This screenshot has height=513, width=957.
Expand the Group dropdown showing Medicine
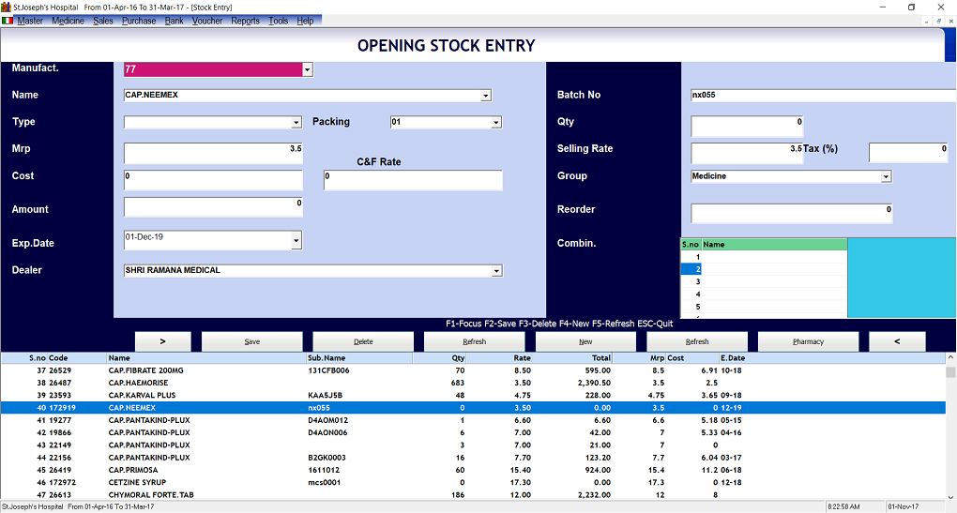pos(885,176)
